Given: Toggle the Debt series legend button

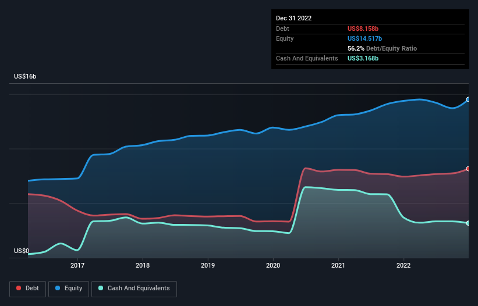Looking at the screenshot, I should click(28, 289).
